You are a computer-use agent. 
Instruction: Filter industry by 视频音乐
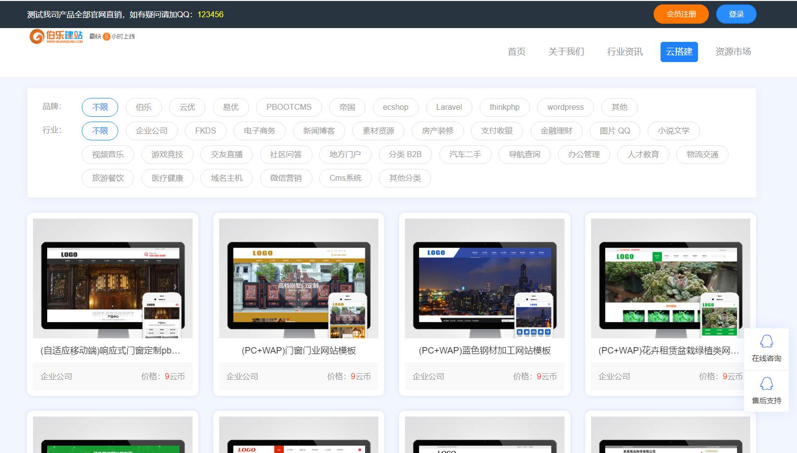(x=108, y=154)
